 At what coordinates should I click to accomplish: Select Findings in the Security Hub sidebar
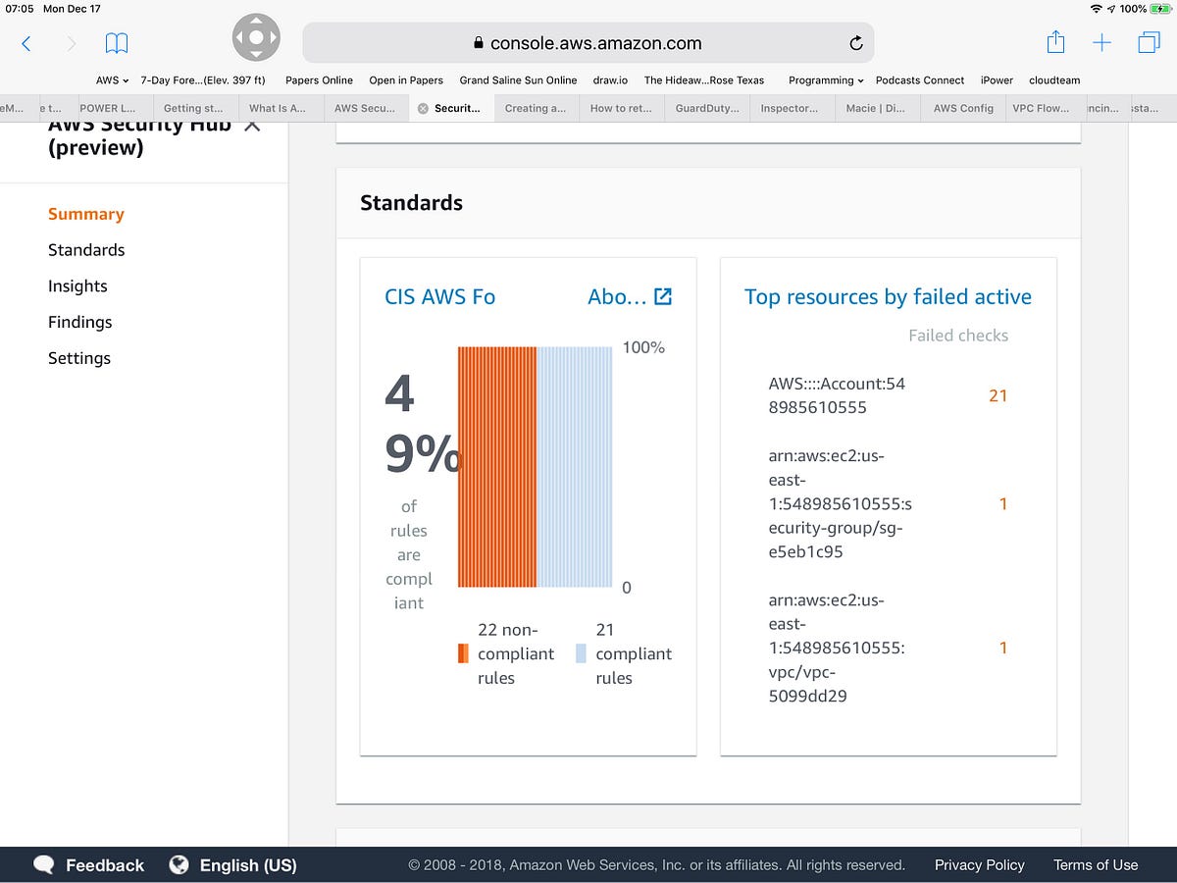[x=79, y=322]
